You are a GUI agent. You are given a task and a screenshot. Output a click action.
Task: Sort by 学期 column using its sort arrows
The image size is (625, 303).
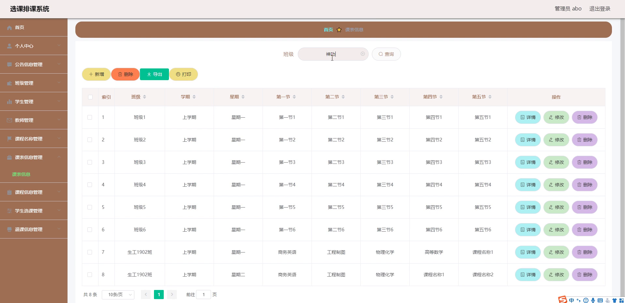pyautogui.click(x=194, y=97)
